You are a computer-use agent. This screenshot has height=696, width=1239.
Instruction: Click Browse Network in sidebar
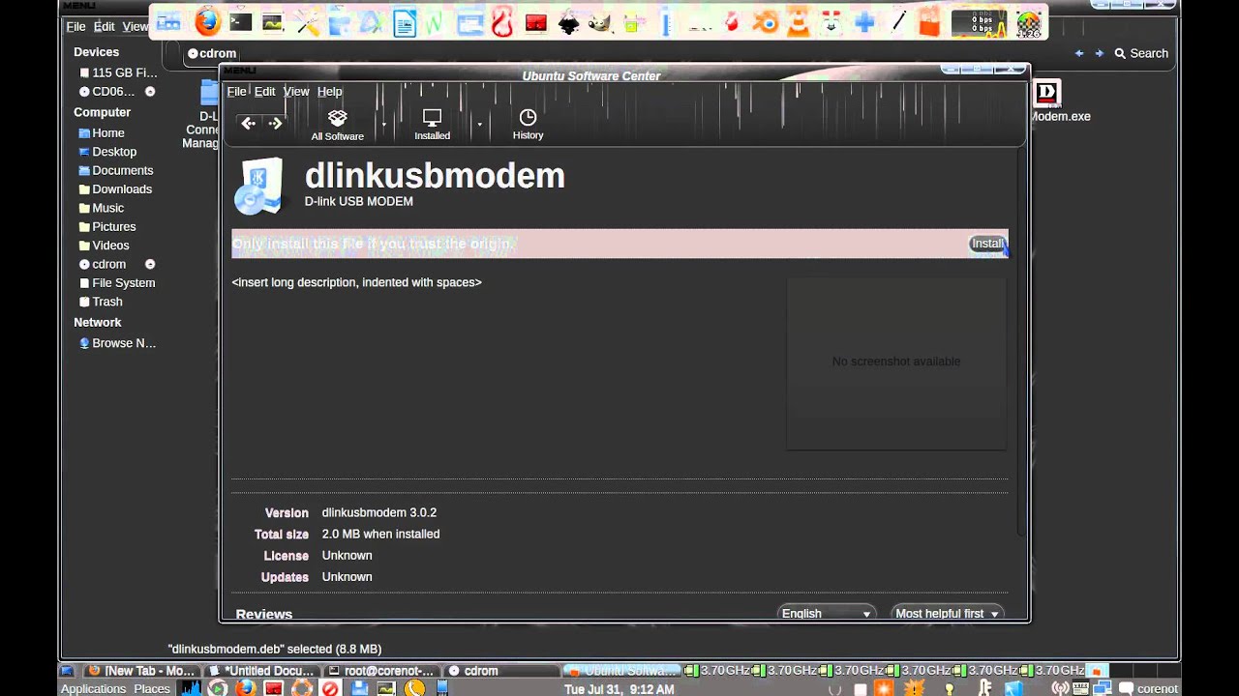click(117, 343)
